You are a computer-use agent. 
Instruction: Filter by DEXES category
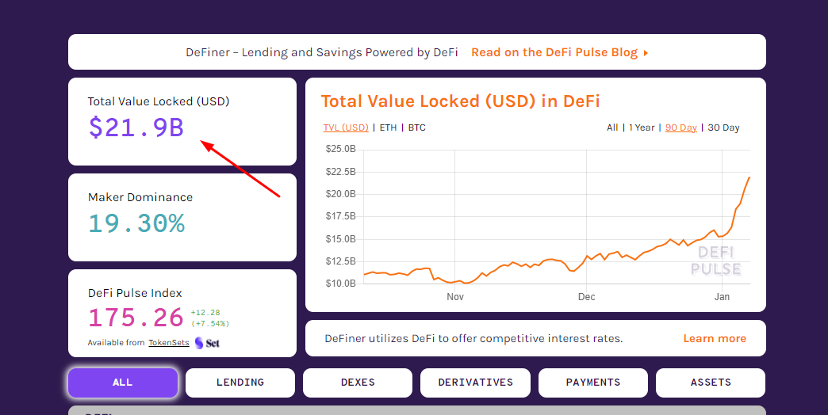(358, 383)
